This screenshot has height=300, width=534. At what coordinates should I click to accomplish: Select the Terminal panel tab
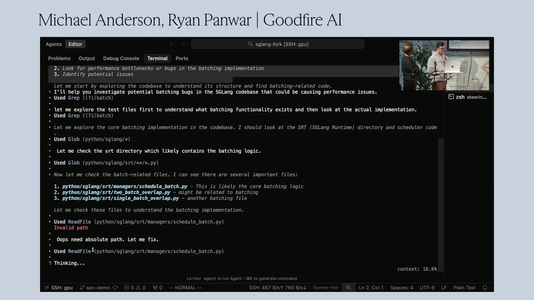[x=158, y=58]
